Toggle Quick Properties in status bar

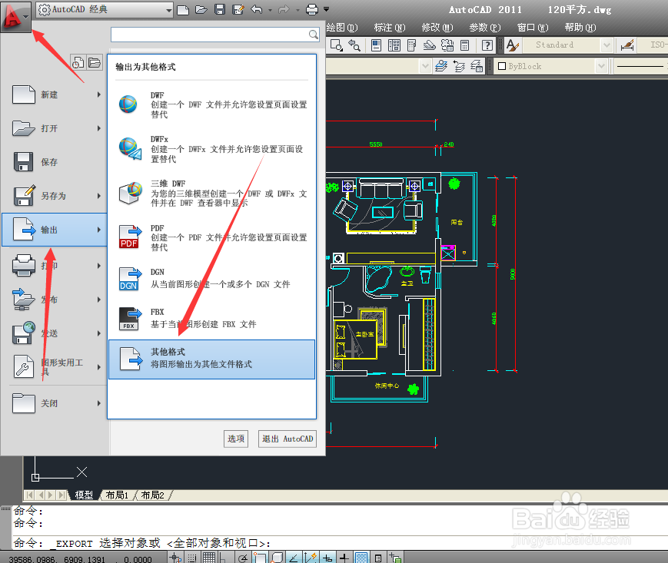pos(378,558)
